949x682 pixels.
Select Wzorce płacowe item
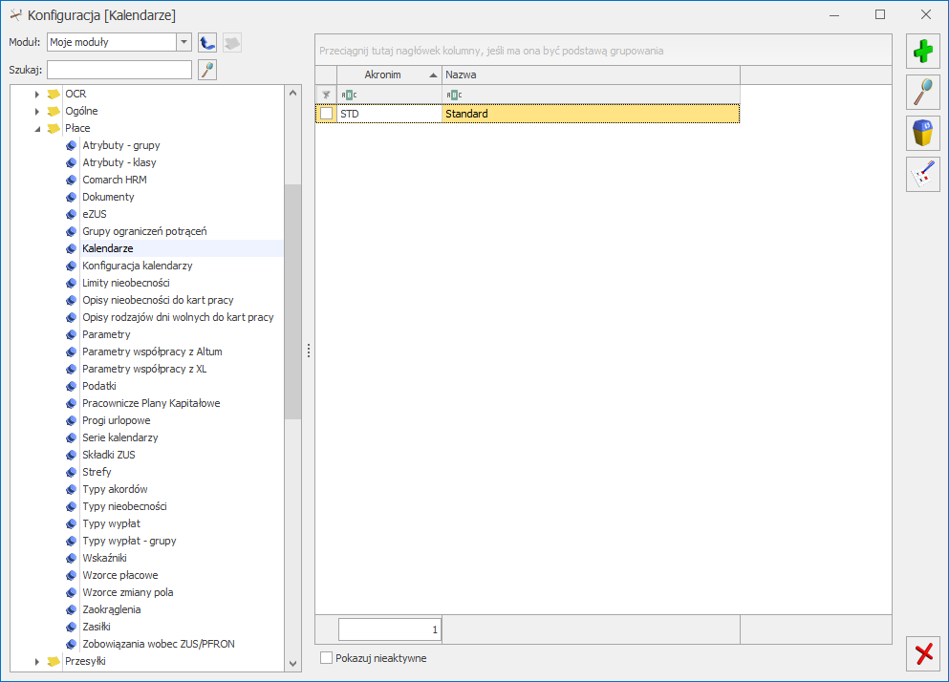tap(120, 575)
